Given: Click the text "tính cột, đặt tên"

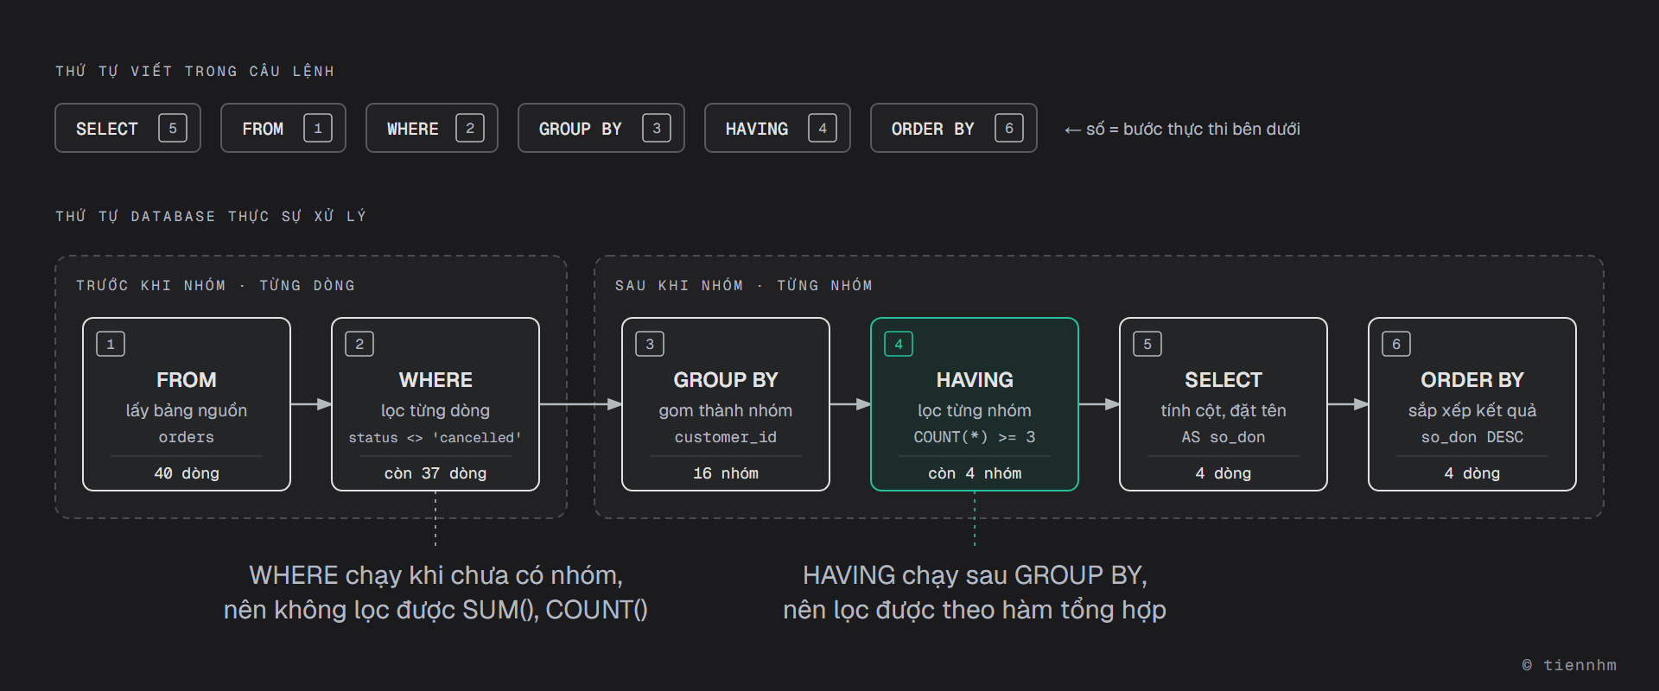Looking at the screenshot, I should [x=1224, y=410].
